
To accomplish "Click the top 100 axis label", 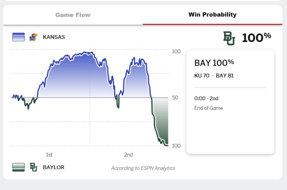I will (176, 52).
